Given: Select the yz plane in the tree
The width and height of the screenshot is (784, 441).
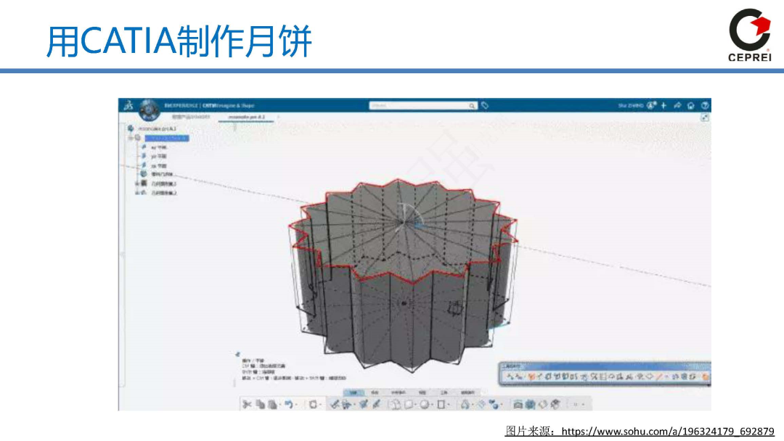Looking at the screenshot, I should click(158, 157).
